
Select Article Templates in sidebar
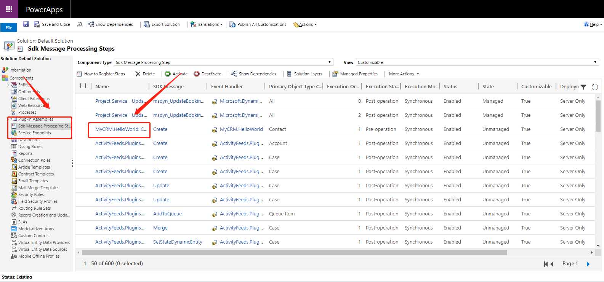pos(34,167)
